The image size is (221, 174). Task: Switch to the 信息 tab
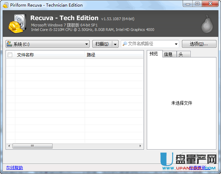(168, 54)
